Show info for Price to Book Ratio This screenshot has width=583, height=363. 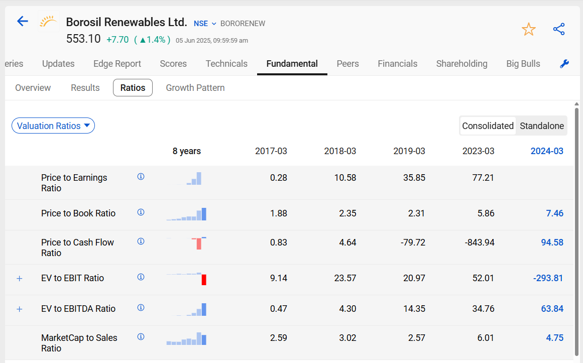[141, 212]
